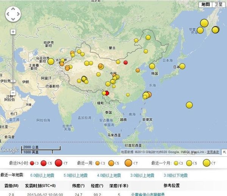227x196 pixels.
Task: Pan the map up with the arrow
Action: pos(13,10)
